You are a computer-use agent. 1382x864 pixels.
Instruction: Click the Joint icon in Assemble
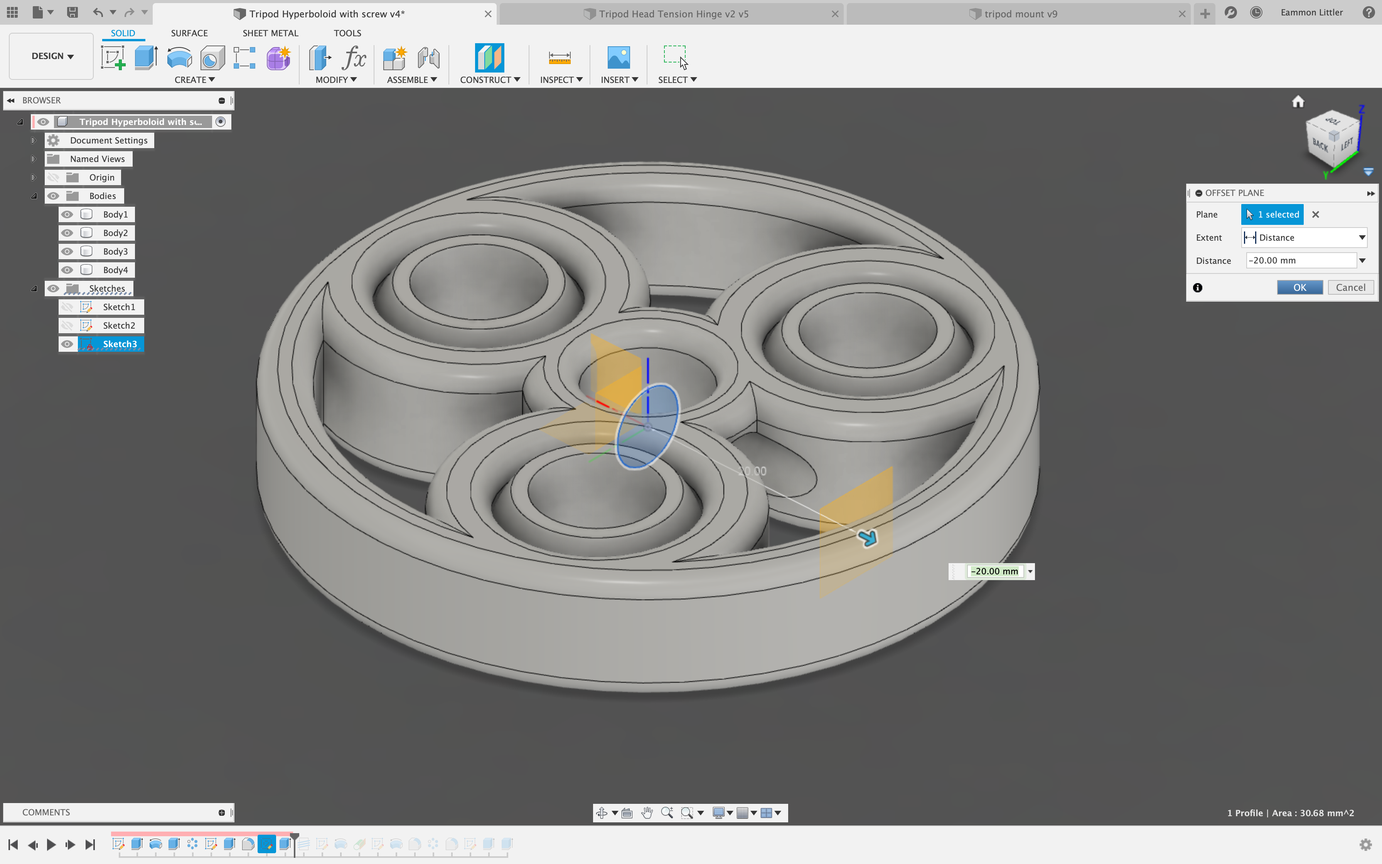click(428, 58)
